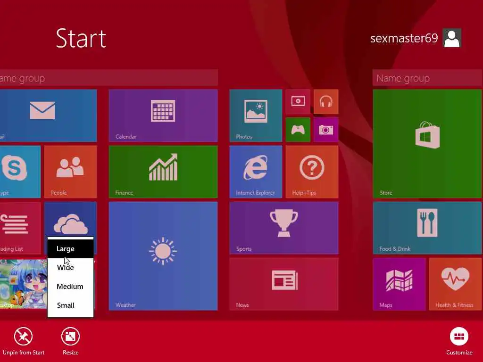Choose Medium in resize menu
Viewport: 483px width, 362px height.
tap(71, 287)
